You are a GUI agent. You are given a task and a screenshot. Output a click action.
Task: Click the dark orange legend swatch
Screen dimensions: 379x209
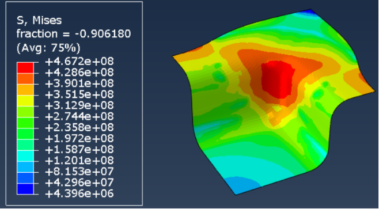tap(25, 79)
